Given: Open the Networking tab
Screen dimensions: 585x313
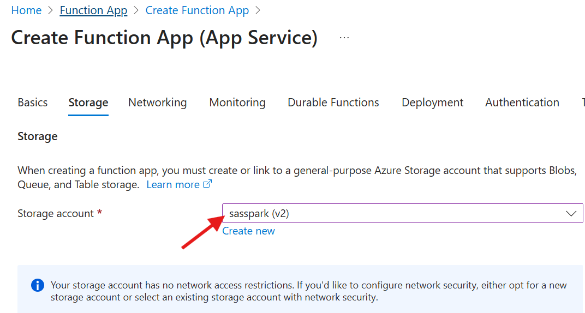Looking at the screenshot, I should click(x=157, y=103).
